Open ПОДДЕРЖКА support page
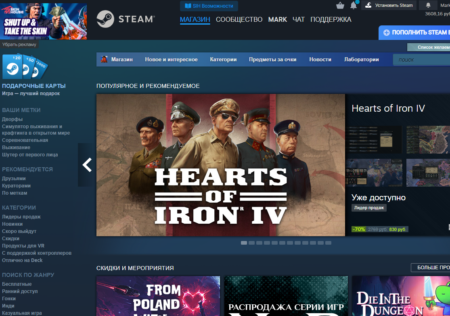450x316 pixels. pyautogui.click(x=331, y=19)
